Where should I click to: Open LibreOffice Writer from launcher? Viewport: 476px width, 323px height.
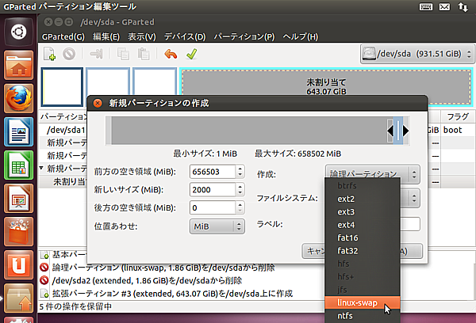tap(19, 131)
